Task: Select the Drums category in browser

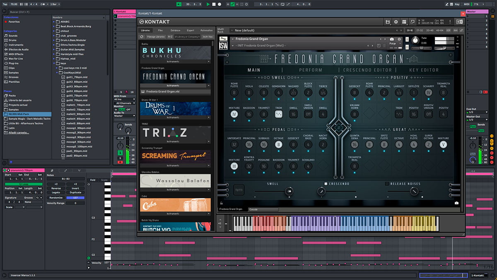Action: [13, 40]
